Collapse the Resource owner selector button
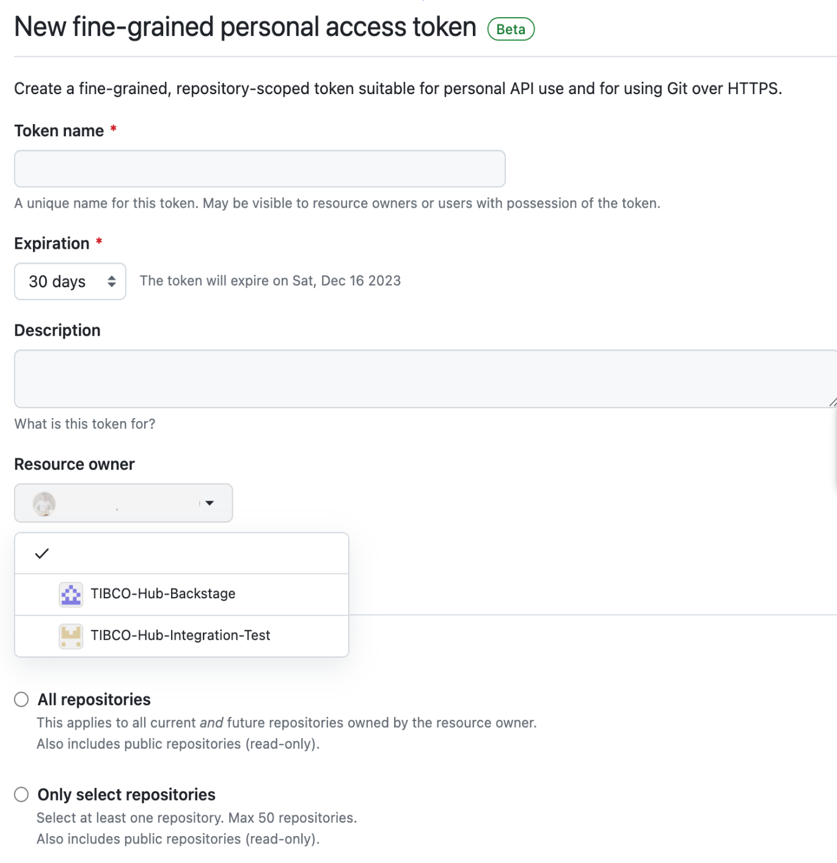The image size is (837, 863). pyautogui.click(x=123, y=503)
